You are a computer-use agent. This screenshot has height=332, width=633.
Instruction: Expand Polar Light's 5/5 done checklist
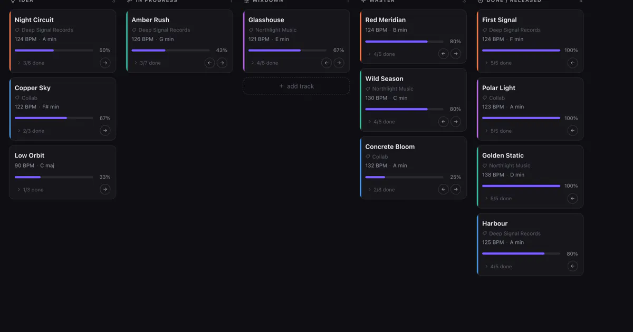tap(497, 131)
